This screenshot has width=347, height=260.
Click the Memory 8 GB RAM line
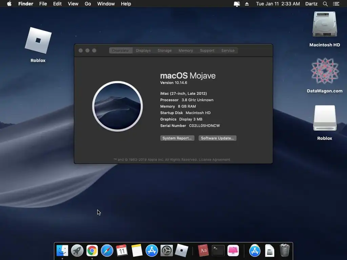tap(178, 106)
